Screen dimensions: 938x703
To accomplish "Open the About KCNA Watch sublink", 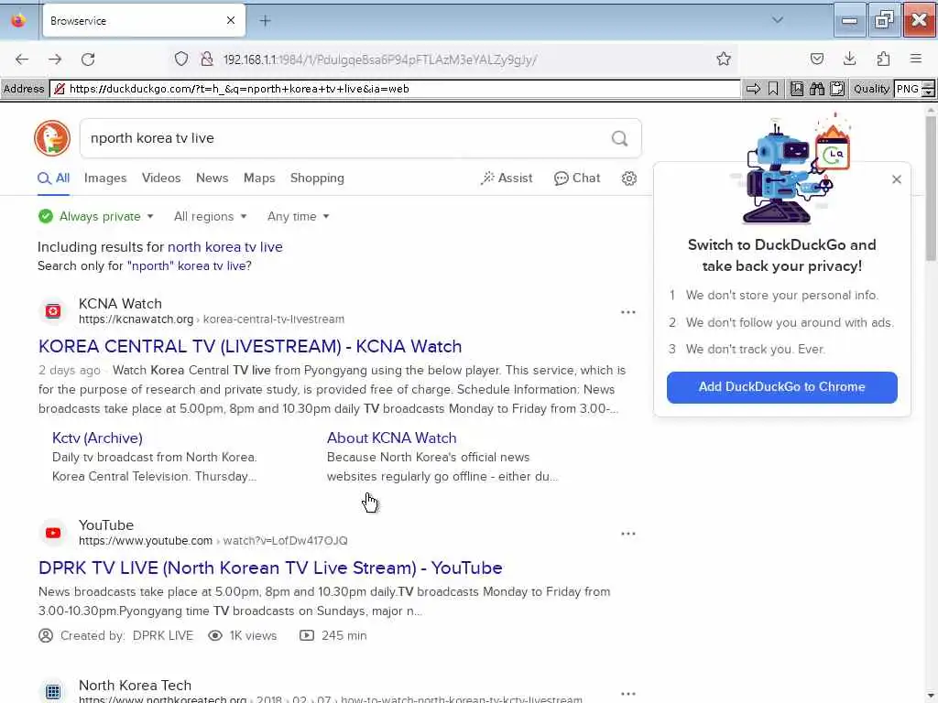I will click(x=391, y=438).
